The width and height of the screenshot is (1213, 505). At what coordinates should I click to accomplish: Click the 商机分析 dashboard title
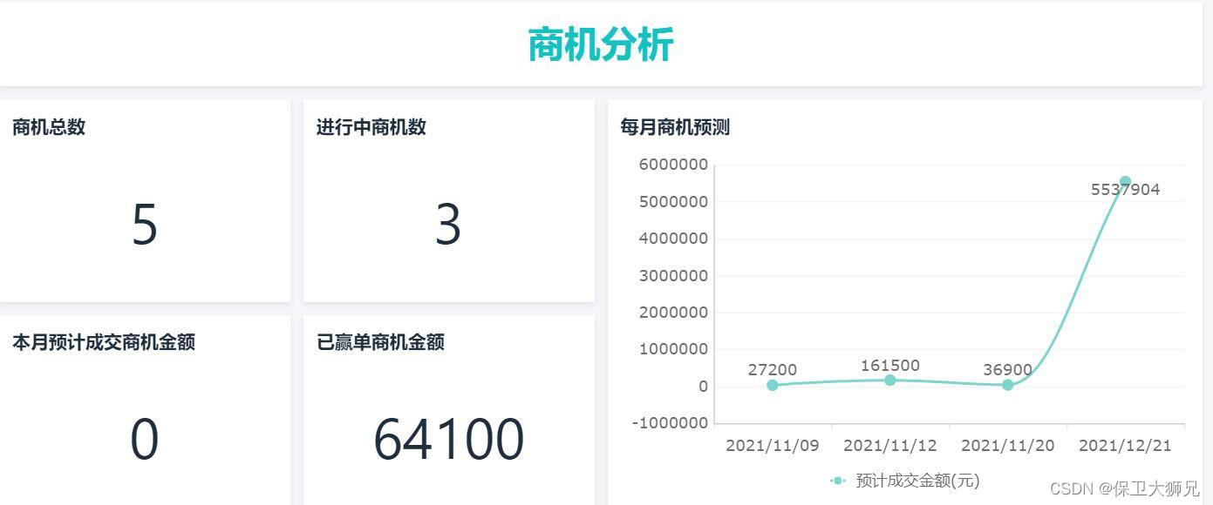(601, 44)
